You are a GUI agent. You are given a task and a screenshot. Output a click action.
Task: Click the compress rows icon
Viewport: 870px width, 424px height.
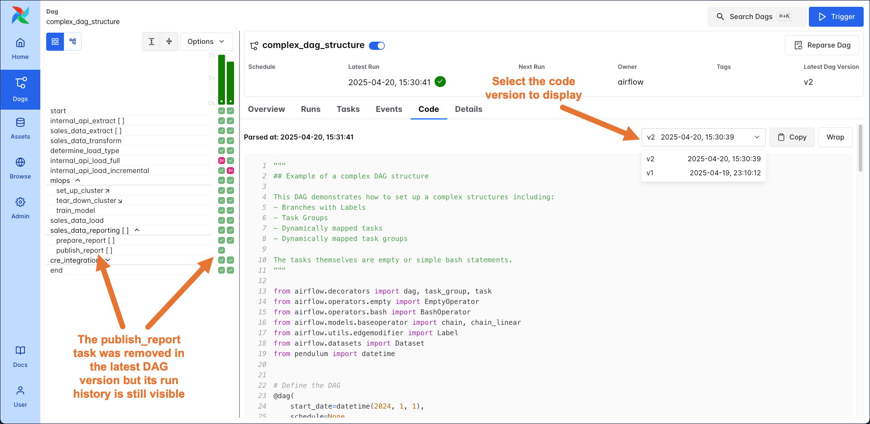(x=169, y=41)
